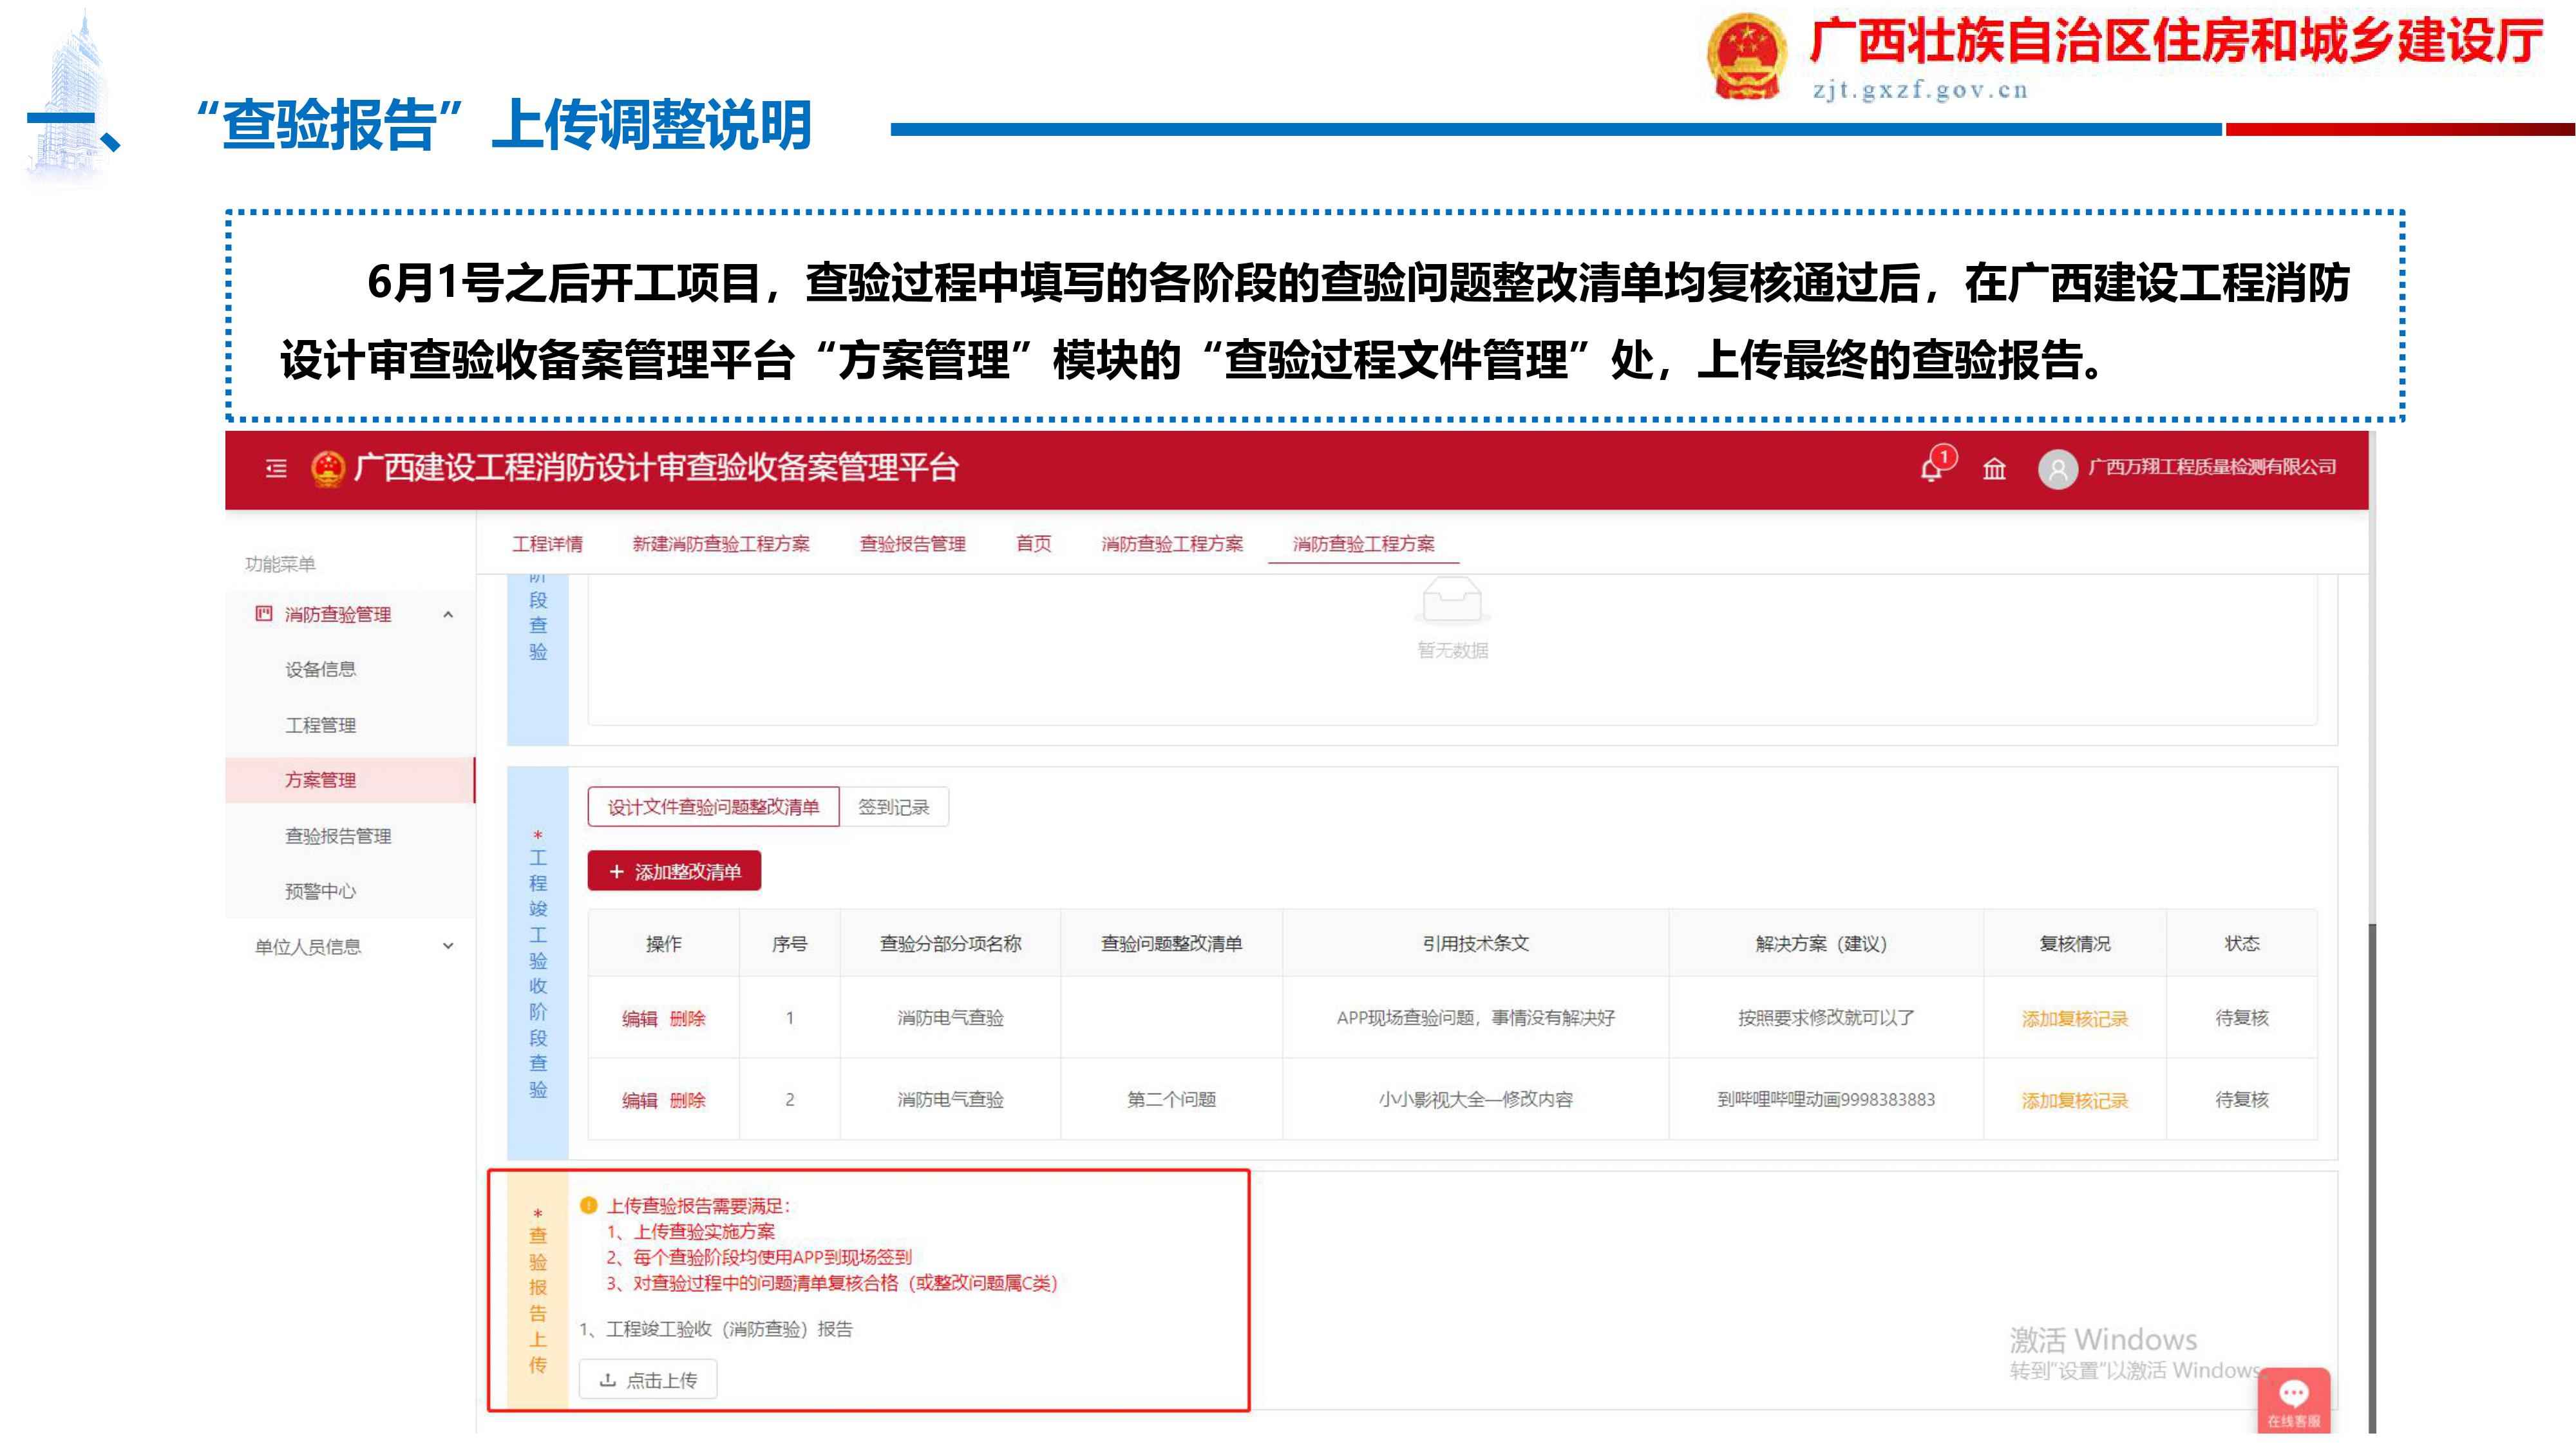Click 添加复核记录 link in first row

tap(2074, 1018)
